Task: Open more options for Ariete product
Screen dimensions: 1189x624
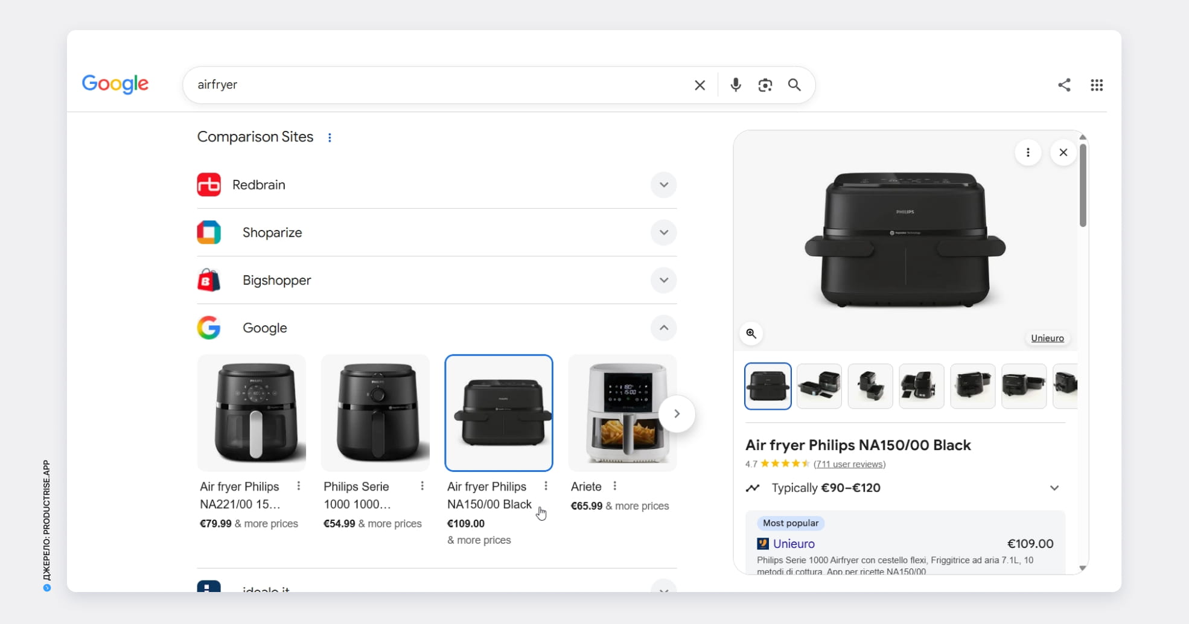Action: [x=614, y=486]
